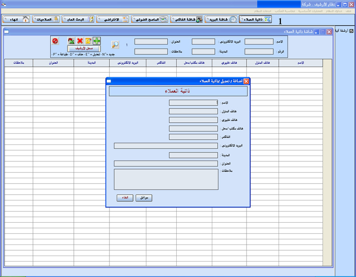Open شاشة الفاكس fax screen toolbar button
Screen dimensions: 356x277
point(186,20)
